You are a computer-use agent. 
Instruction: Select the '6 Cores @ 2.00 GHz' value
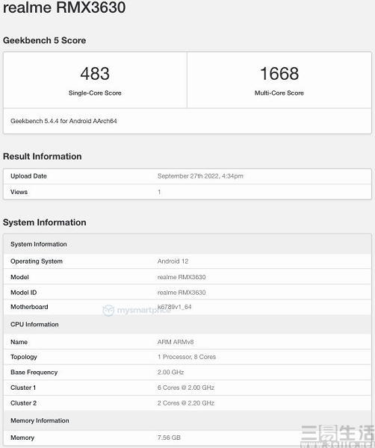(x=186, y=388)
